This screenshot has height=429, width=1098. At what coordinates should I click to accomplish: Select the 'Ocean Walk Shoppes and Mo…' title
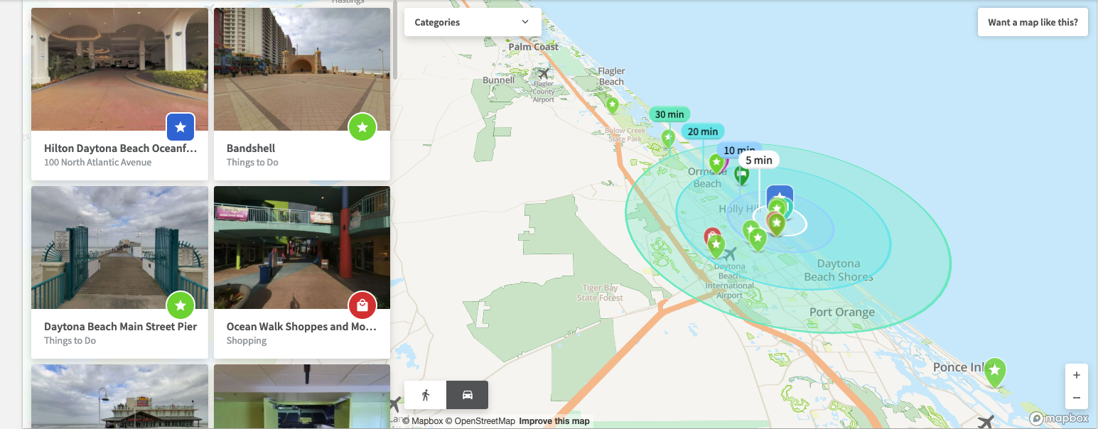point(302,327)
